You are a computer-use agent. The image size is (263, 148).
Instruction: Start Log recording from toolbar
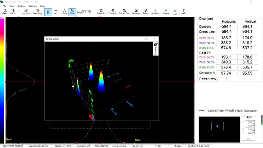pos(37,12)
